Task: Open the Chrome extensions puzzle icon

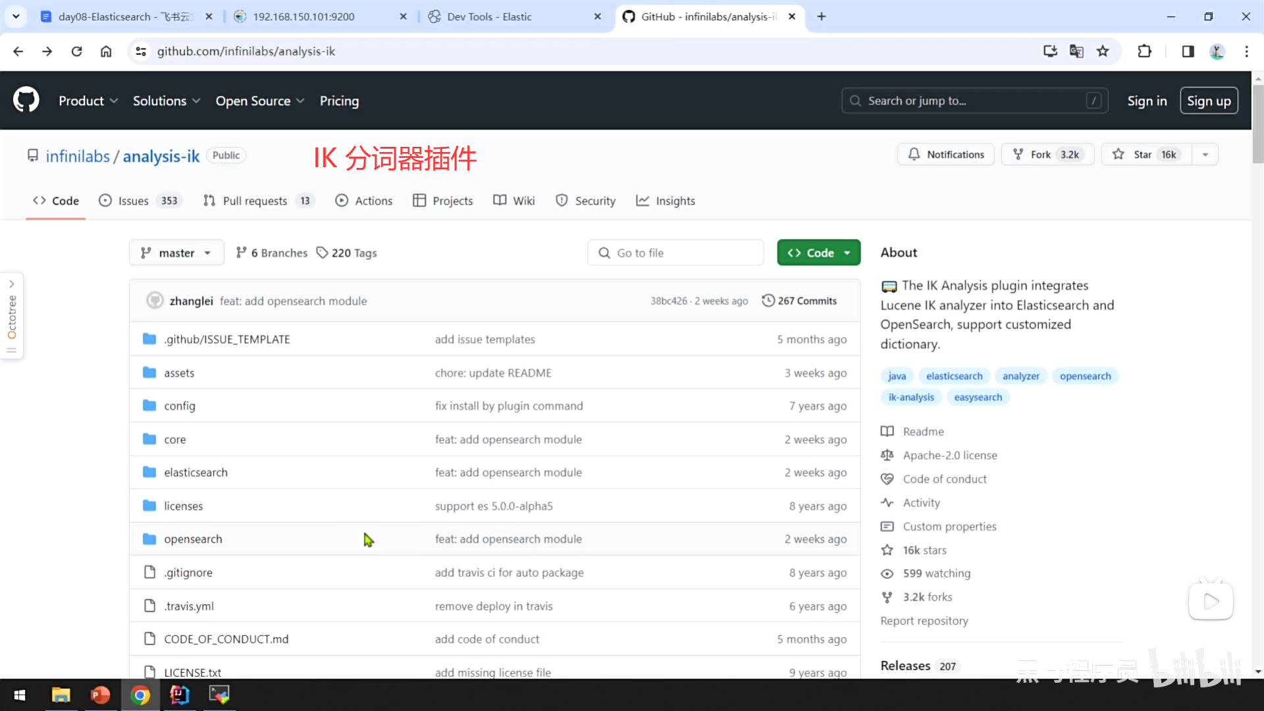Action: (x=1144, y=51)
